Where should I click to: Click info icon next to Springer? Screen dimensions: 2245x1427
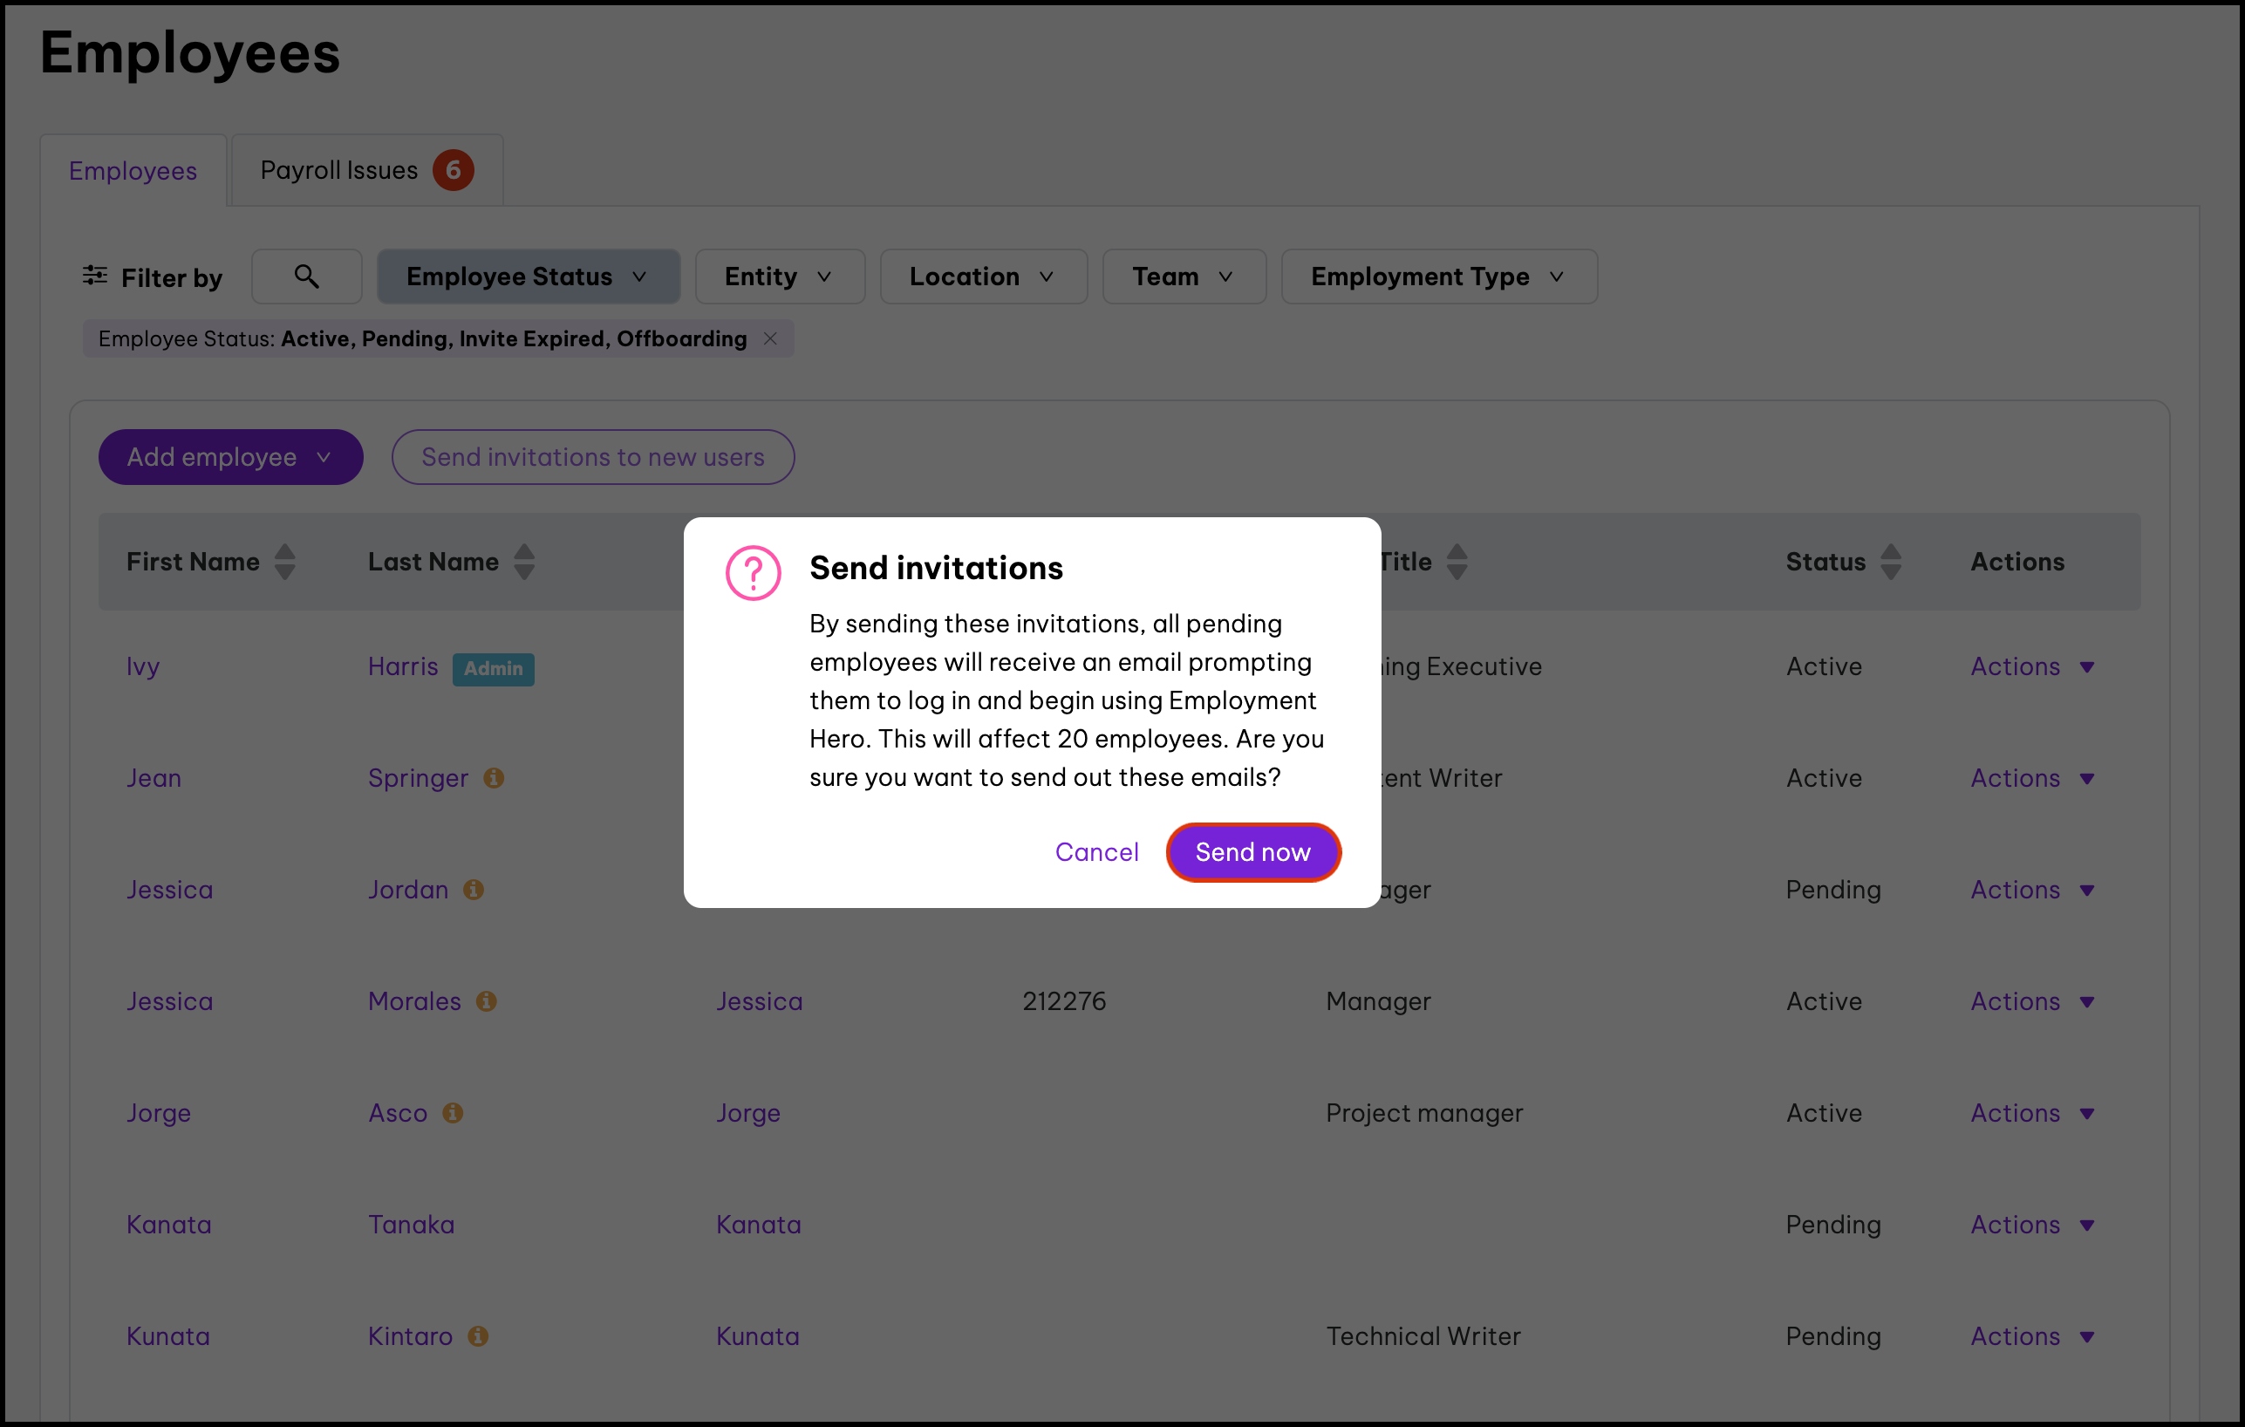493,778
